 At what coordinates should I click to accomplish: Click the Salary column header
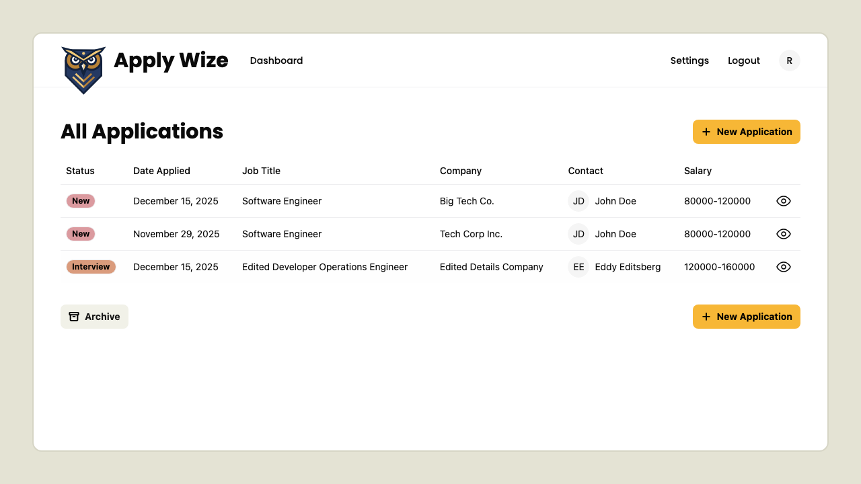pos(698,171)
